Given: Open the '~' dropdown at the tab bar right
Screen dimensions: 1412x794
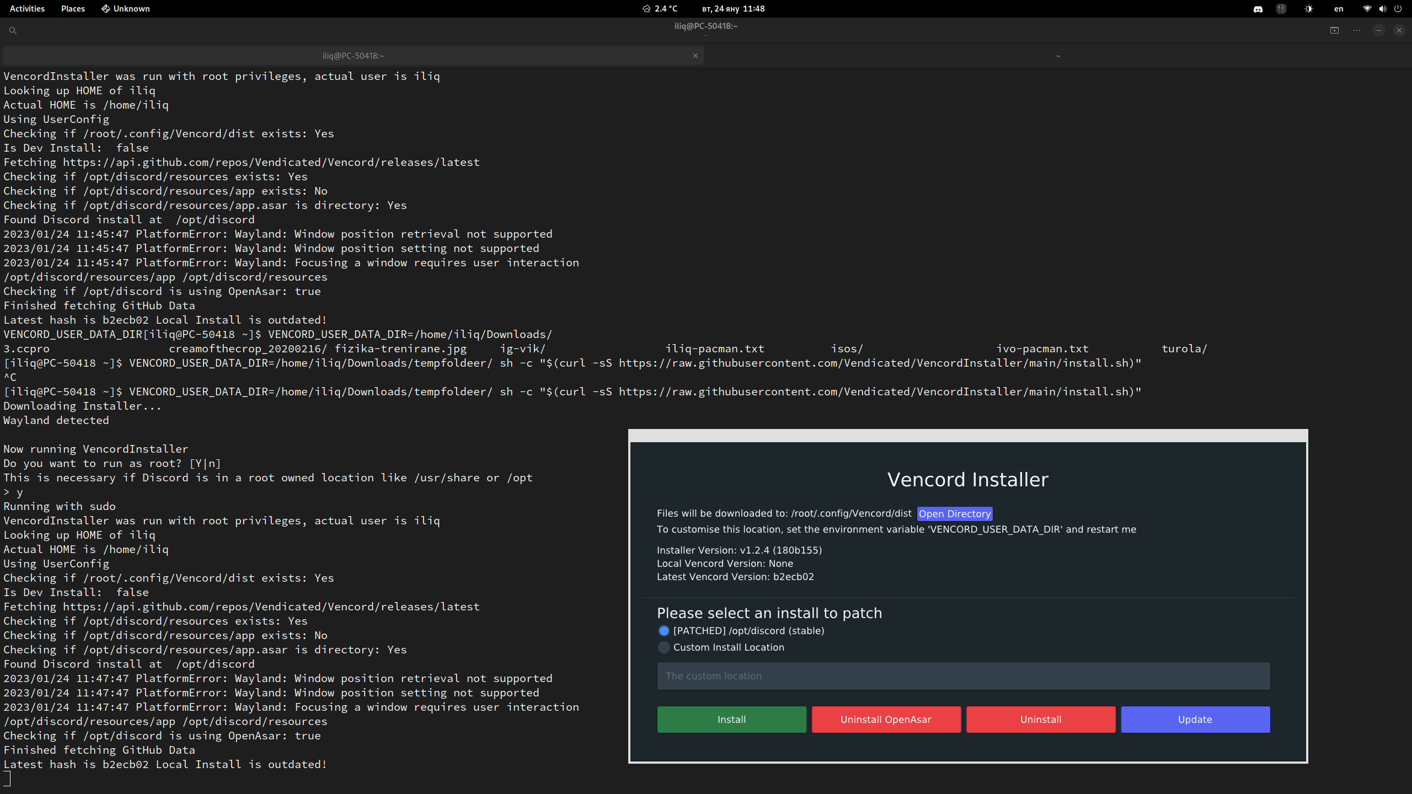Looking at the screenshot, I should pos(1057,55).
